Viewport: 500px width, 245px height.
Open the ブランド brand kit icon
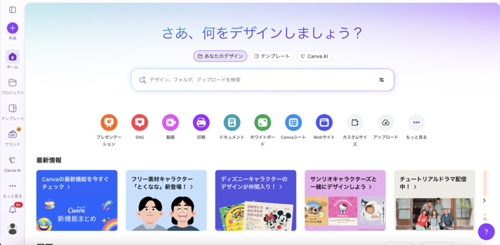12,134
